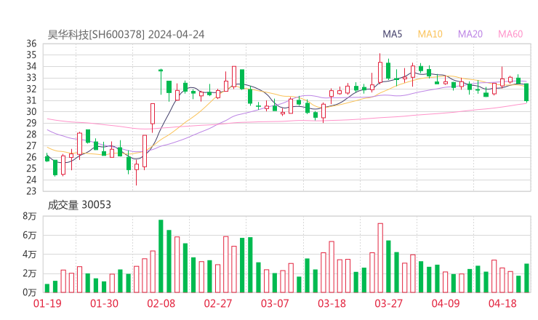Click the 03-18 date axis label
The image size is (538, 320).
pos(332,303)
